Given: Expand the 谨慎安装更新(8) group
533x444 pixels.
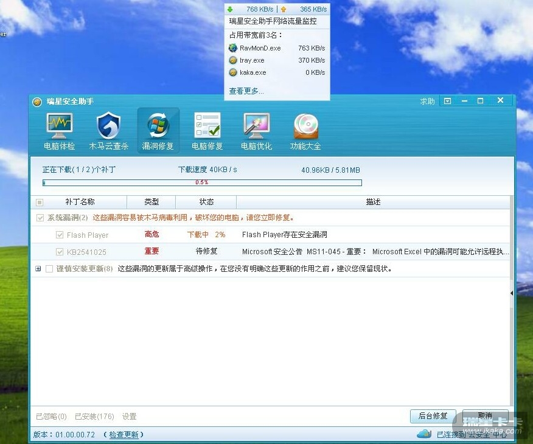Looking at the screenshot, I should pos(38,269).
